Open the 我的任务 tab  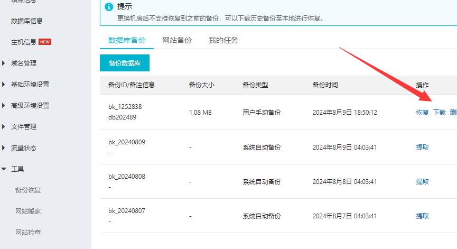tap(223, 40)
